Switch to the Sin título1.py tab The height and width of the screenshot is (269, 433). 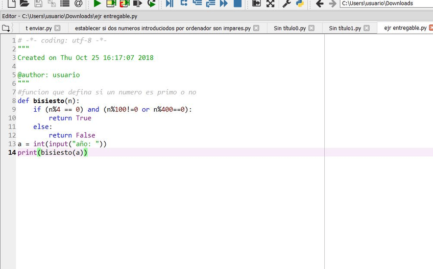(x=345, y=28)
